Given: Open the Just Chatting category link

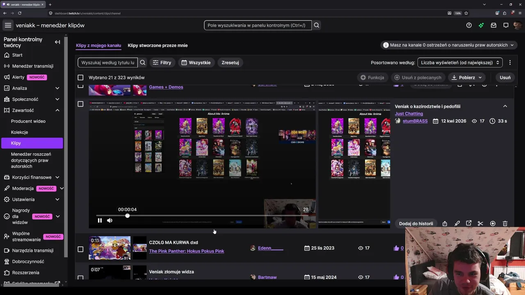Looking at the screenshot, I should pos(409,113).
